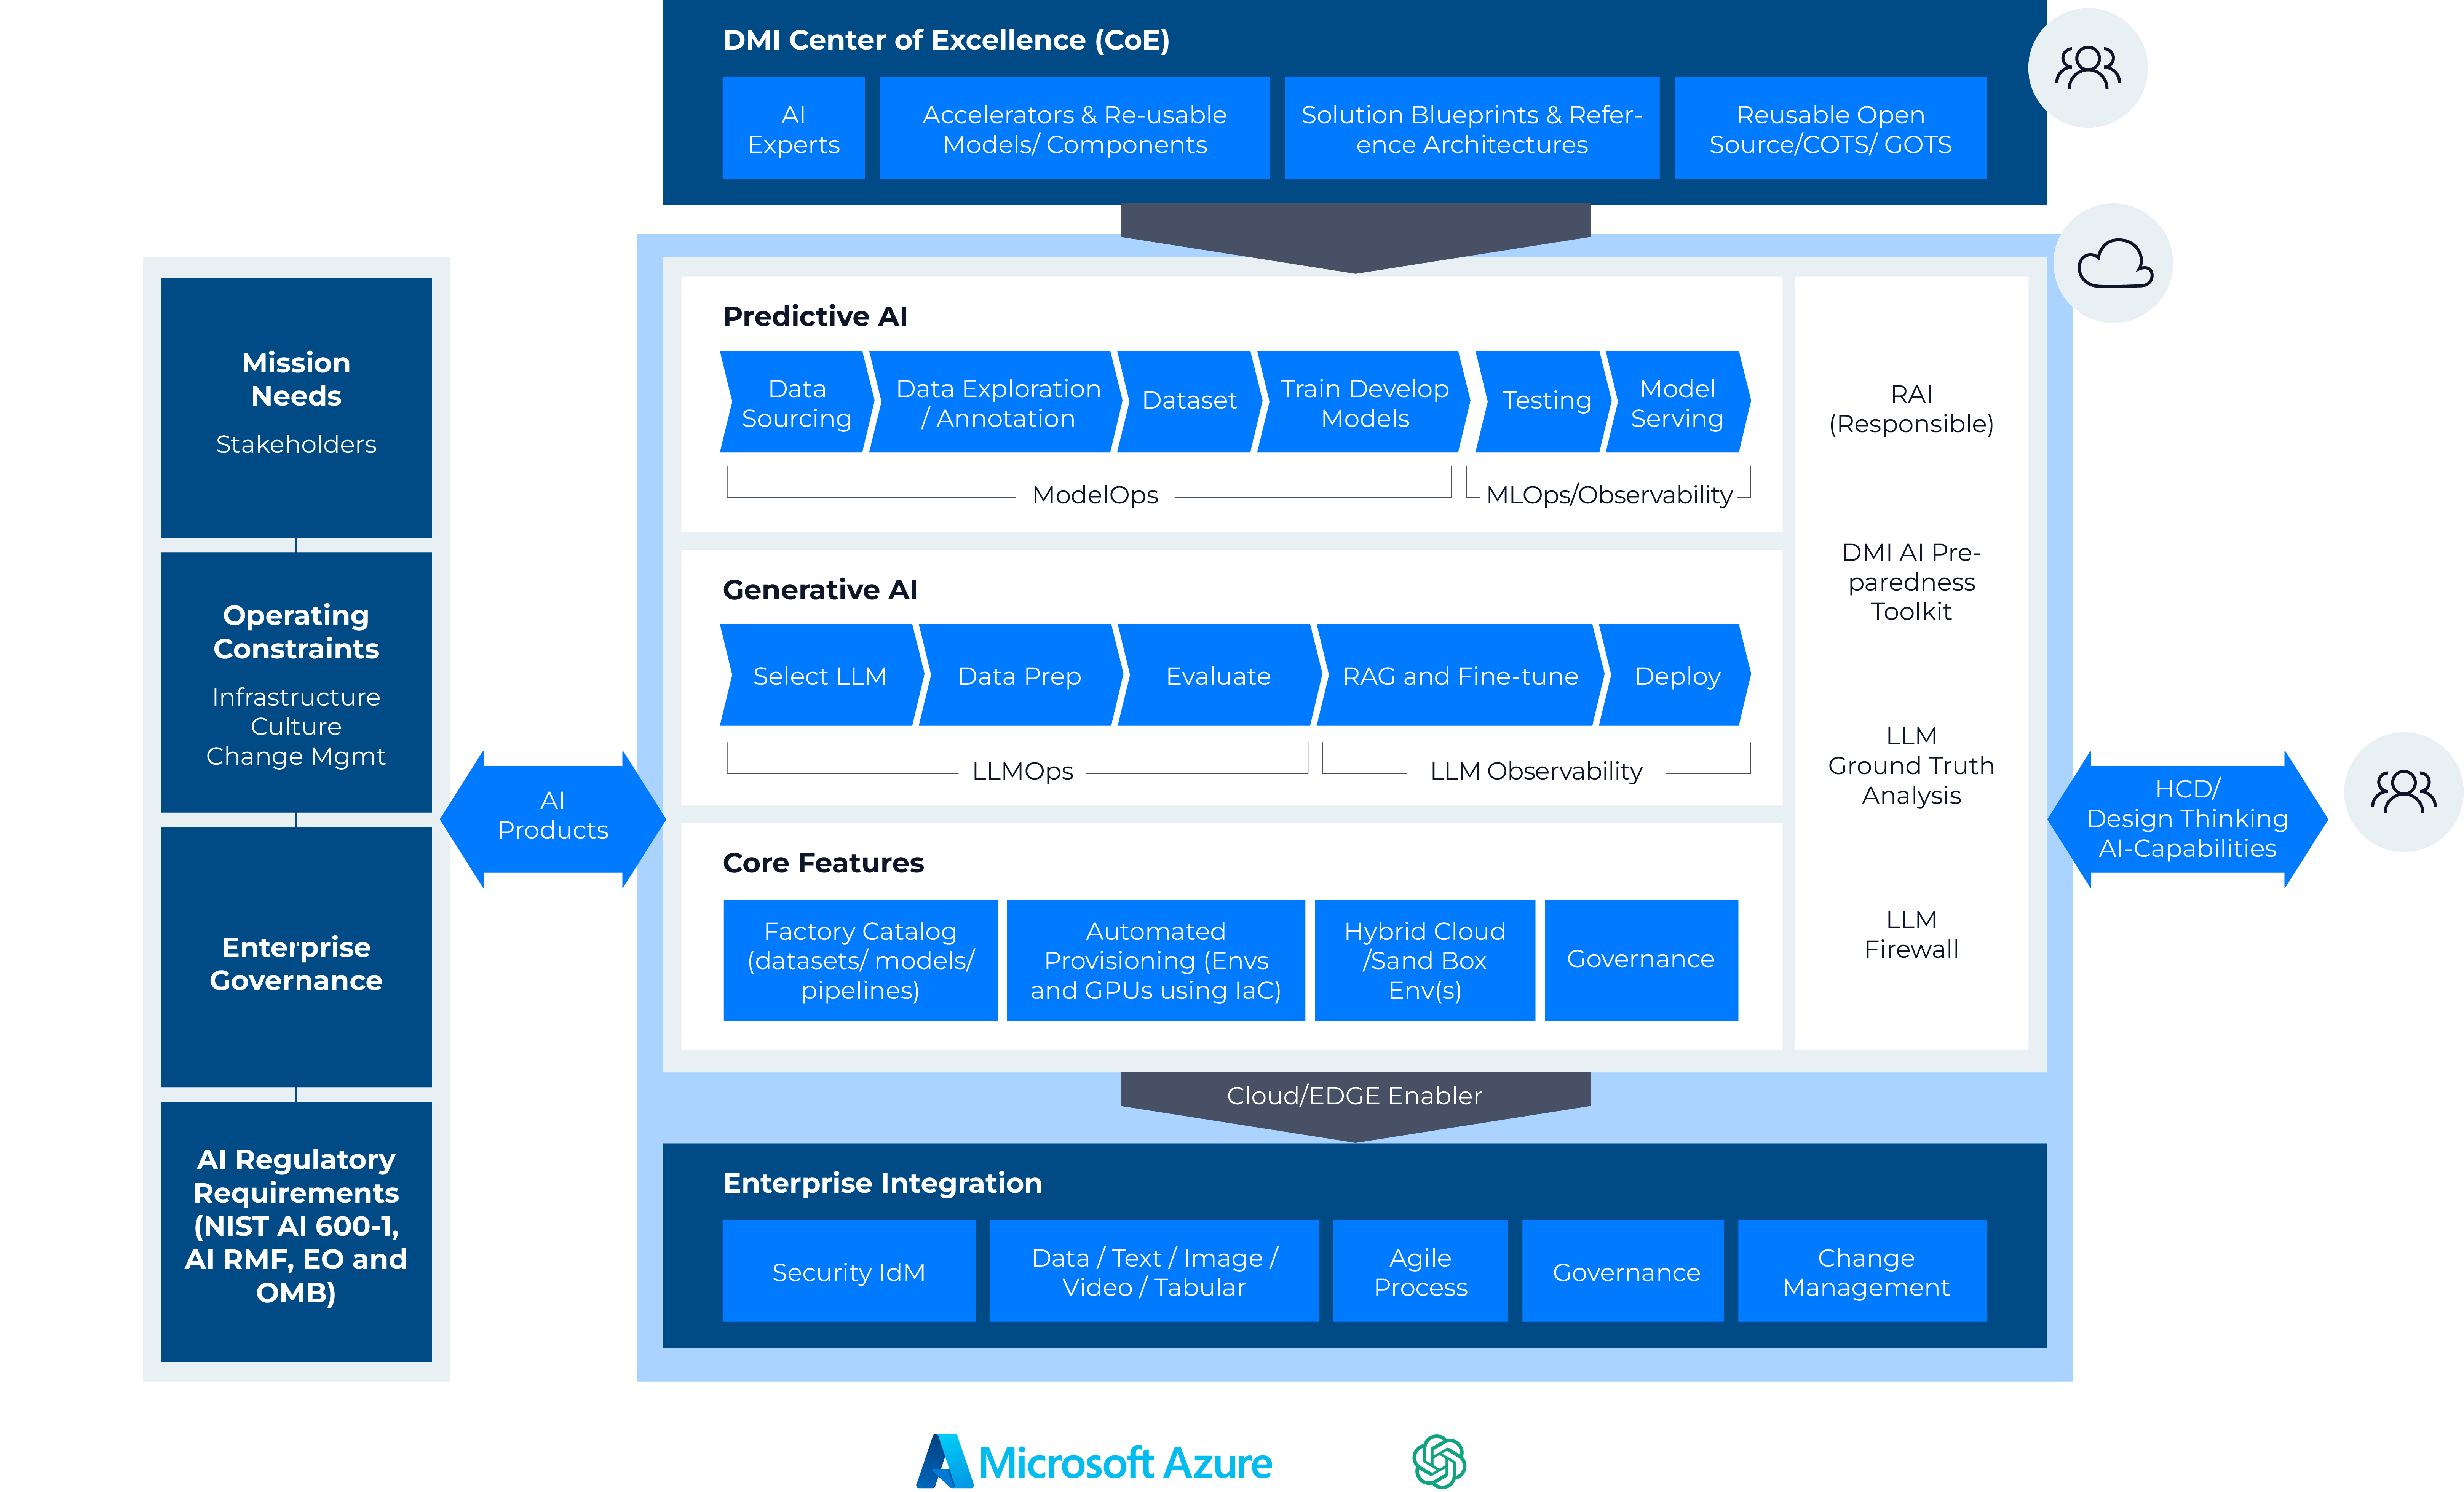Click the Microsoft Azure logo

(x=1094, y=1461)
